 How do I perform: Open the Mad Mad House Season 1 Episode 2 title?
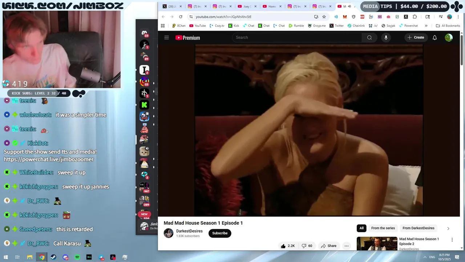pyautogui.click(x=419, y=241)
